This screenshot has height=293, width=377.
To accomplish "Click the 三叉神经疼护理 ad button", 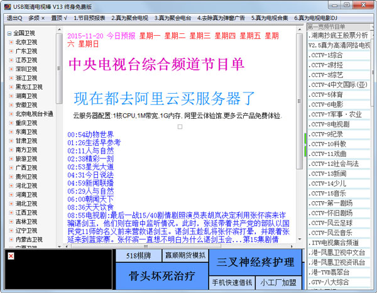I will tap(255, 262).
